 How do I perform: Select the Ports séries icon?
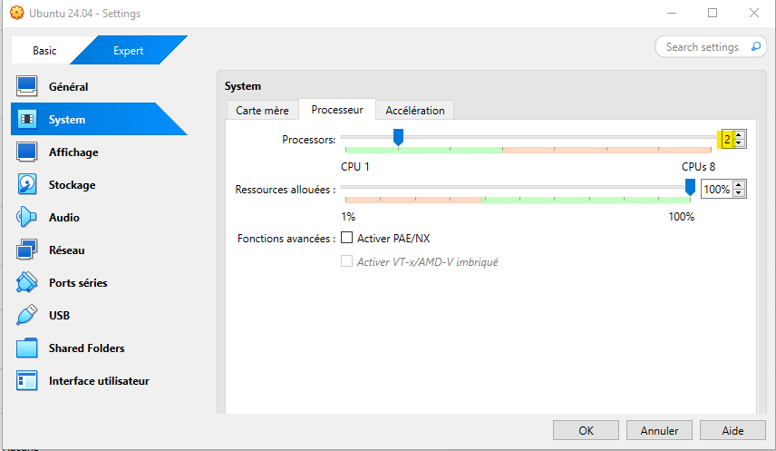pyautogui.click(x=27, y=283)
